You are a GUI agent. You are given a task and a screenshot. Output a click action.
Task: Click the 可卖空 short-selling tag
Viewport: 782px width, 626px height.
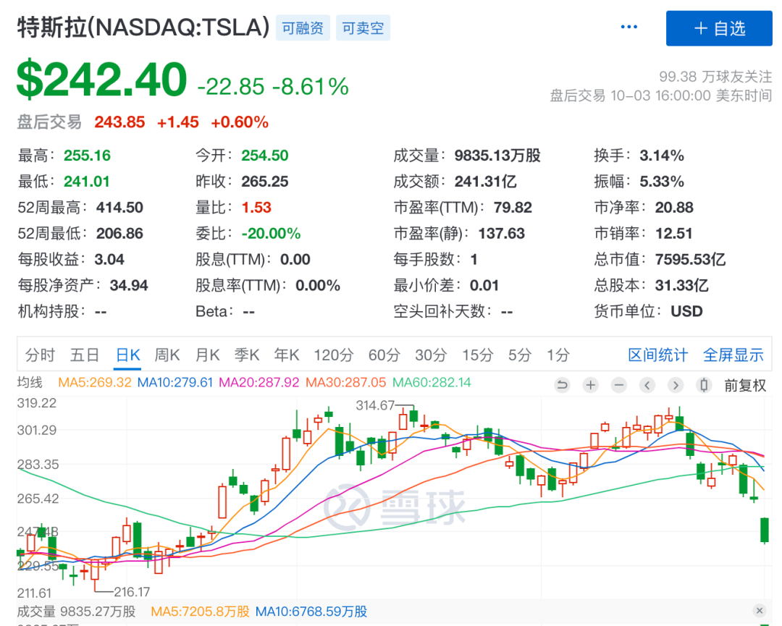click(x=363, y=28)
